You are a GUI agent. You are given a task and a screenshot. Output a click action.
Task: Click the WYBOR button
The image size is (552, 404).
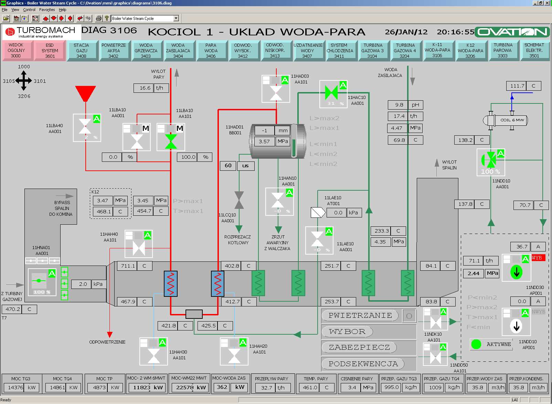pos(347,332)
